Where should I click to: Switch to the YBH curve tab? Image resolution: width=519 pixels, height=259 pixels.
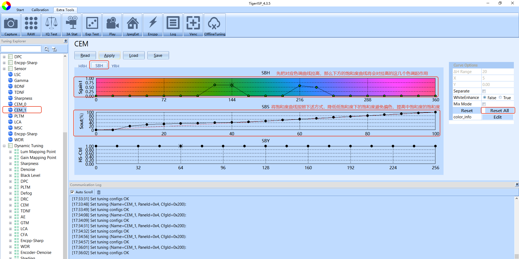pyautogui.click(x=115, y=66)
